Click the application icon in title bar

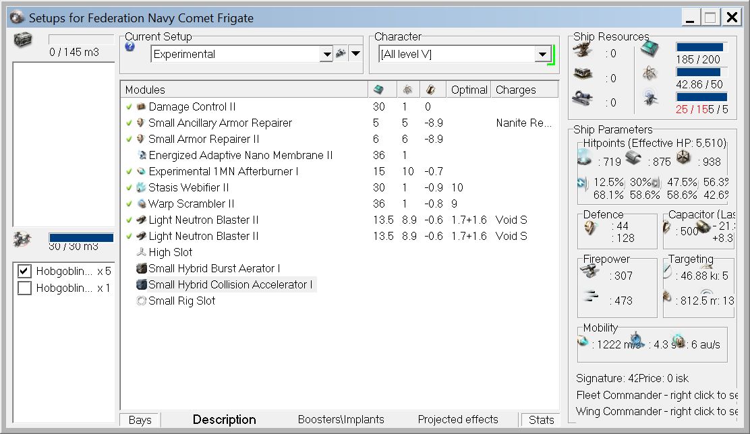point(17,18)
